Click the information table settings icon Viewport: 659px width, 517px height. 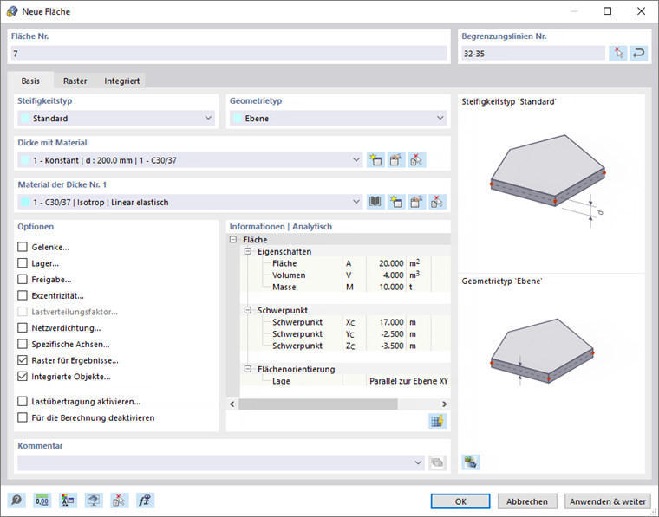point(437,421)
